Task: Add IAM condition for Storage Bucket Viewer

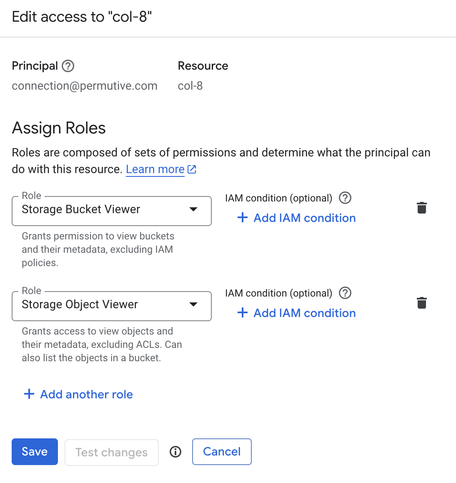Action: (296, 218)
